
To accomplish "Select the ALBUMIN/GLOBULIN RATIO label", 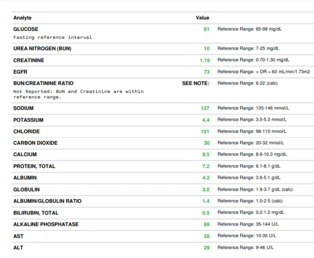I will click(x=47, y=201).
